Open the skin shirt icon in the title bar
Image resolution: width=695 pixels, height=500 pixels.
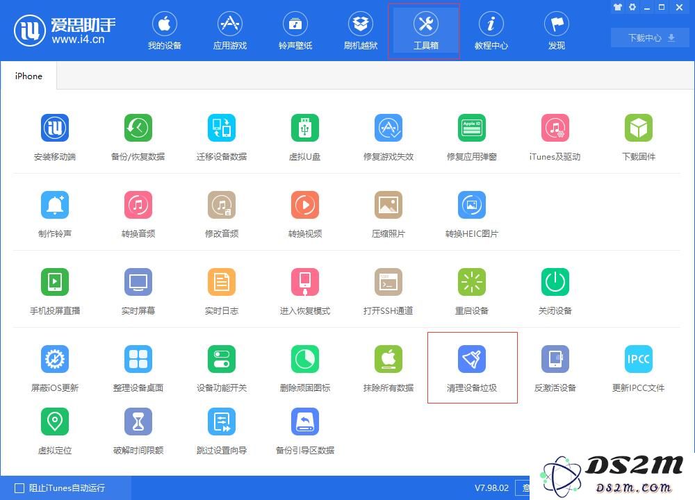618,7
